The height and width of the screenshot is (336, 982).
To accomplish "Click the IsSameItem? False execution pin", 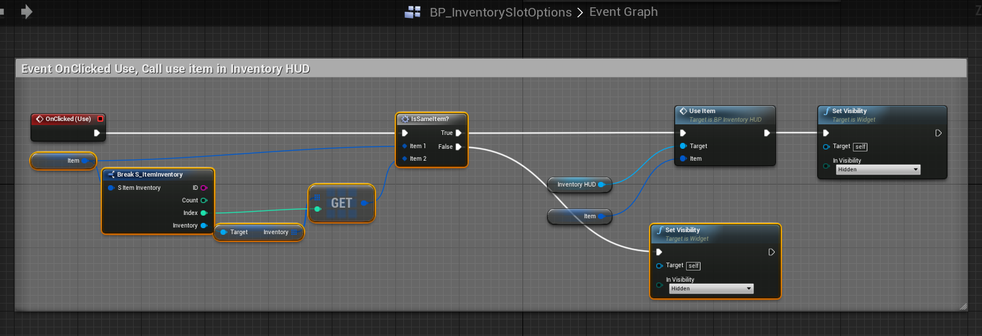I will (458, 147).
